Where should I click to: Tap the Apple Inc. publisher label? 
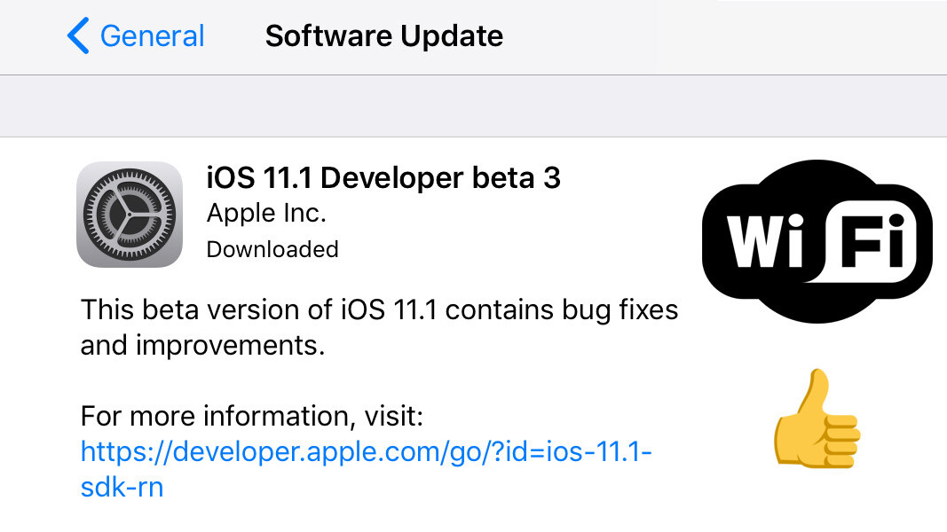(x=266, y=214)
